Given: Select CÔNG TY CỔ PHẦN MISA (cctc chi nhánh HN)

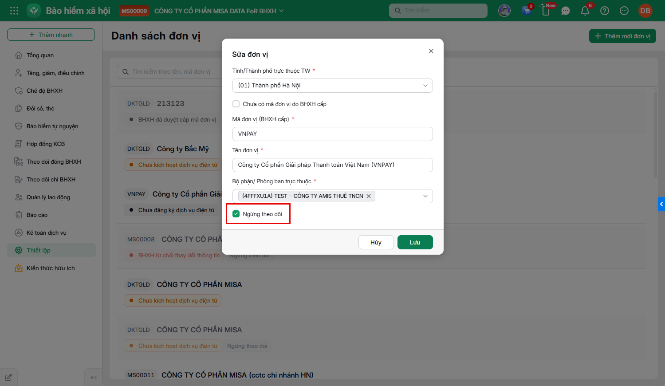Looking at the screenshot, I should [237, 375].
